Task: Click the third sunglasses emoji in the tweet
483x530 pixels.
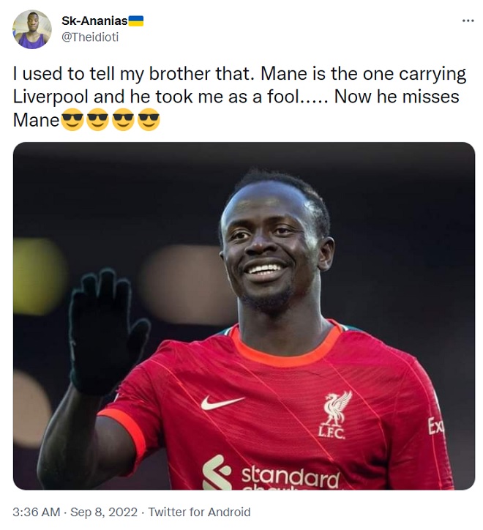Action: [123, 119]
